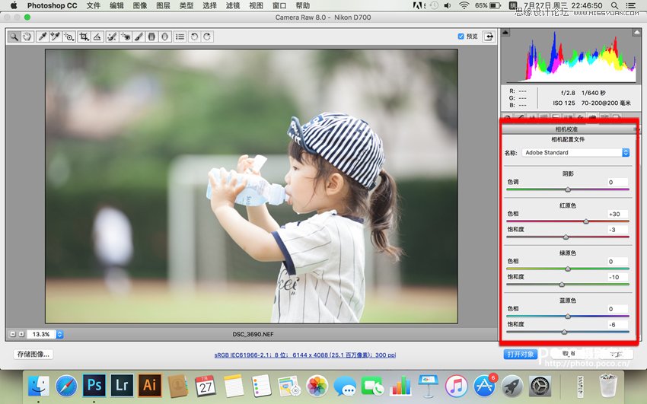Open the 文件 menu
This screenshot has width=647, height=404.
(94, 6)
